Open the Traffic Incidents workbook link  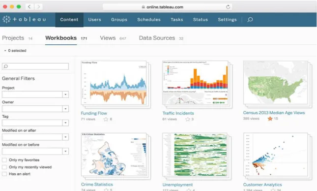[178, 113]
